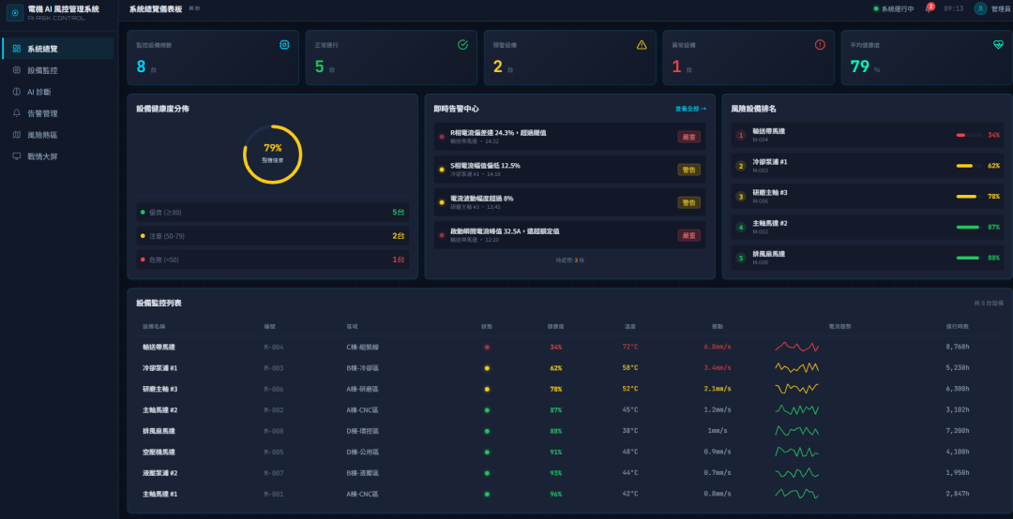This screenshot has height=519, width=1013.
Task: Click the 運行時數 column header
Action: pyautogui.click(x=958, y=327)
